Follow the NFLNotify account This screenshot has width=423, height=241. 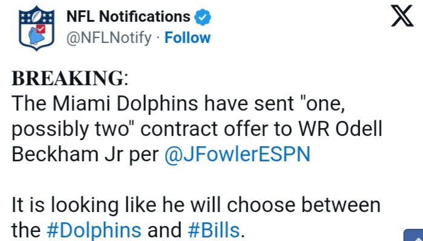coord(188,37)
